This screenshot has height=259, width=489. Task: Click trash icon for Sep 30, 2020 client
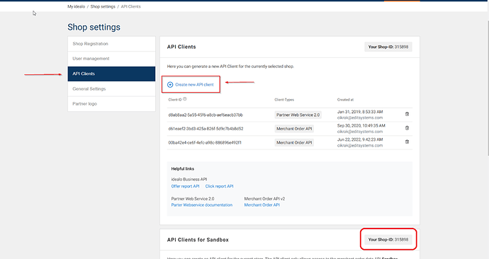click(407, 128)
